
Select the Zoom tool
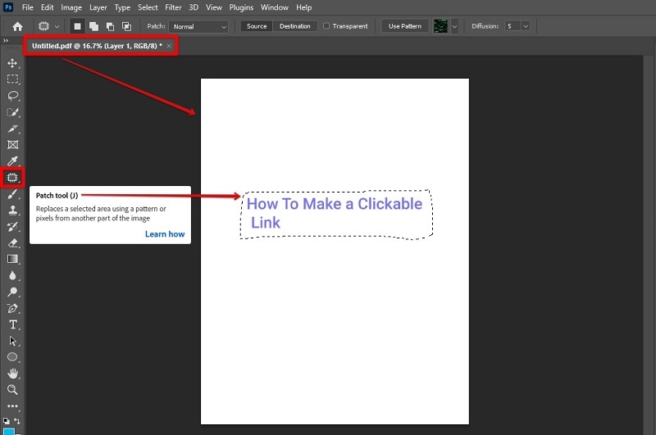13,390
